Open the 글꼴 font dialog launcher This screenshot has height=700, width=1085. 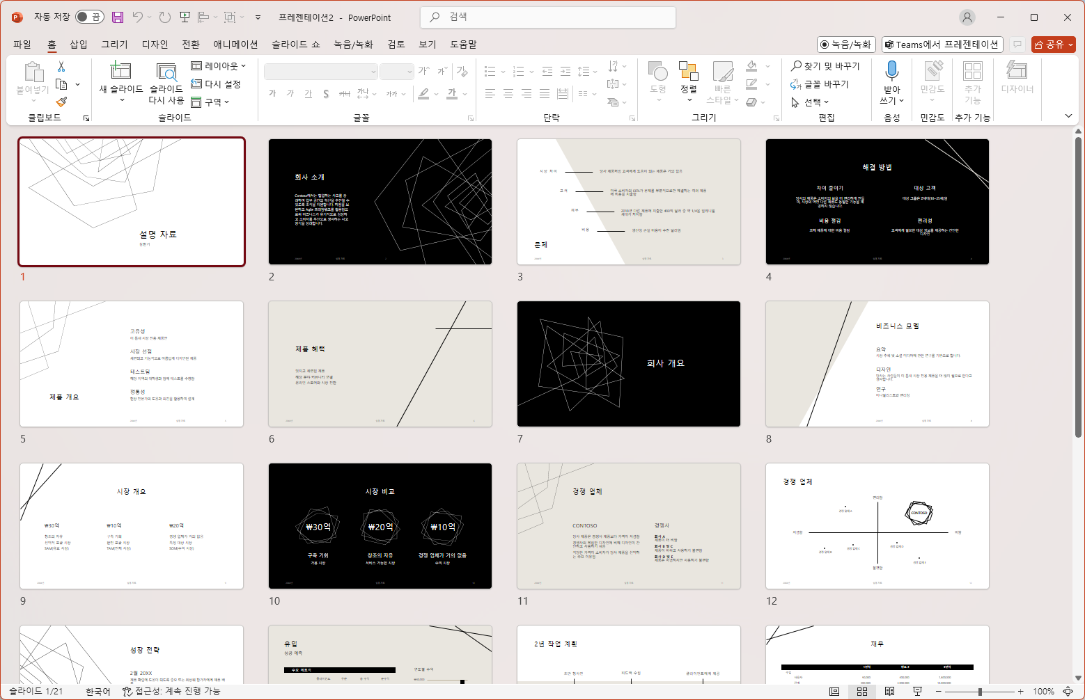tap(471, 118)
